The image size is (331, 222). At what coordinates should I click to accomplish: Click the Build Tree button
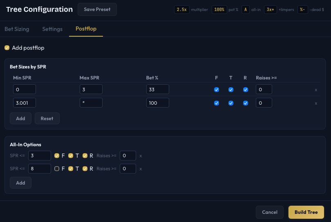[306, 212]
